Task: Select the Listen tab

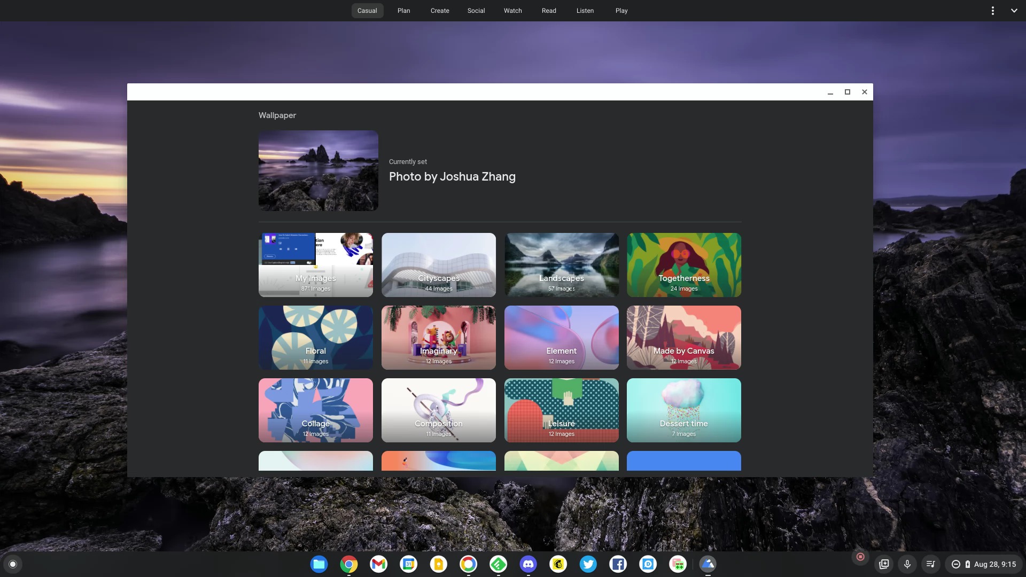Action: 585,11
